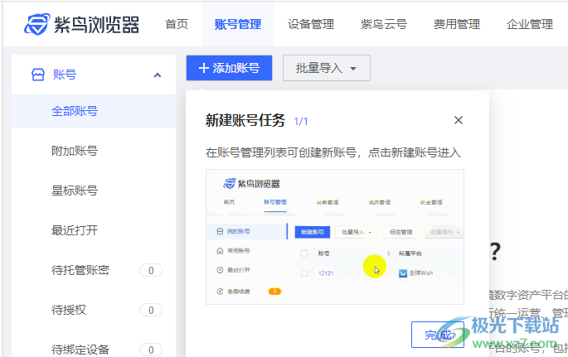The width and height of the screenshot is (568, 357).
Task: Select 企业管理 tab
Action: [530, 24]
